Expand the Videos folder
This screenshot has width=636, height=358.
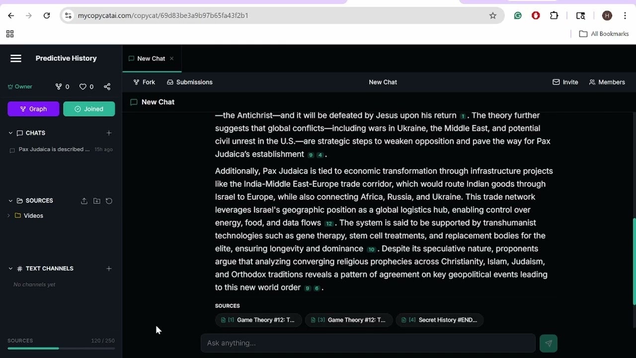click(x=8, y=215)
